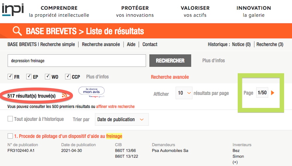Click the INPI logo
The image size is (292, 166).
pyautogui.click(x=13, y=10)
